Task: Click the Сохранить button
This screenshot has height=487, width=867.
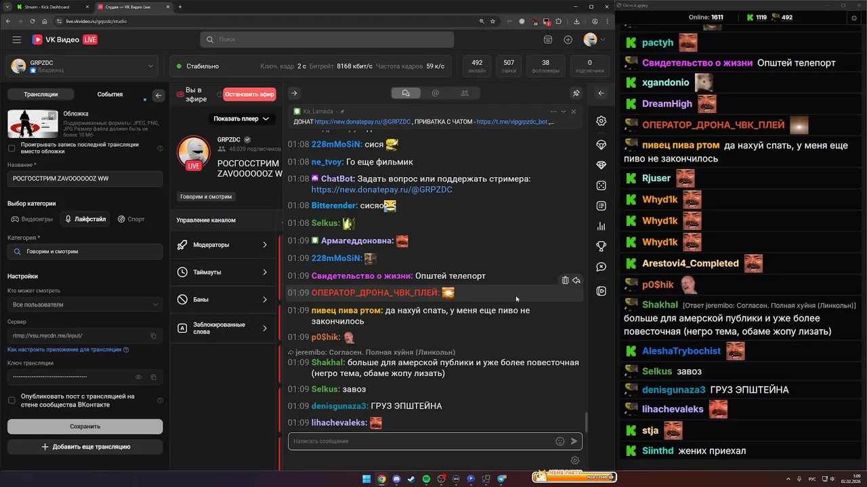Action: point(85,426)
